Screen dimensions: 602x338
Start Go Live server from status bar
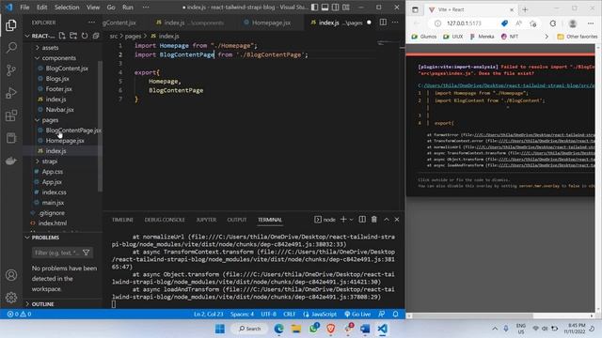(357, 314)
